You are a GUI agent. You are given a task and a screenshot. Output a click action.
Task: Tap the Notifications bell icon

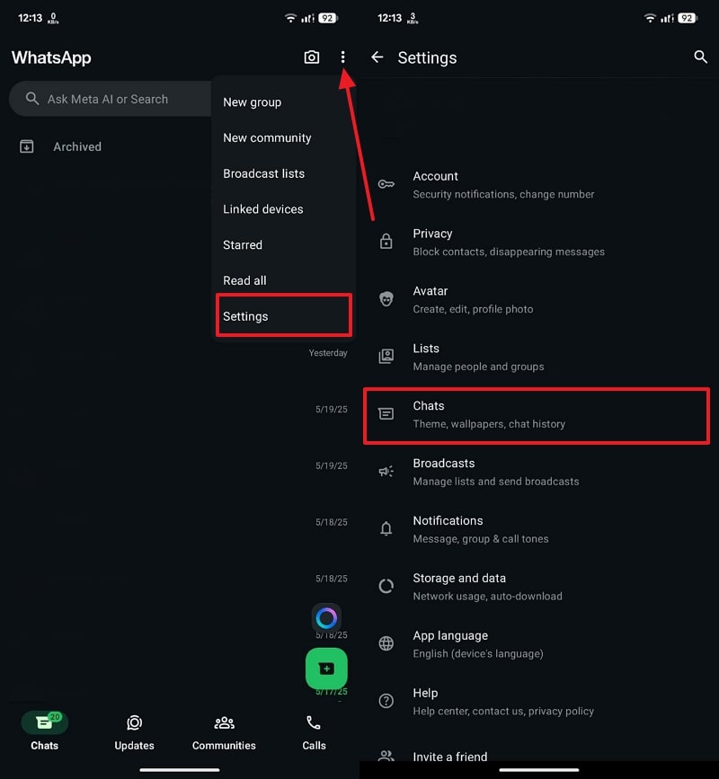[x=386, y=529]
